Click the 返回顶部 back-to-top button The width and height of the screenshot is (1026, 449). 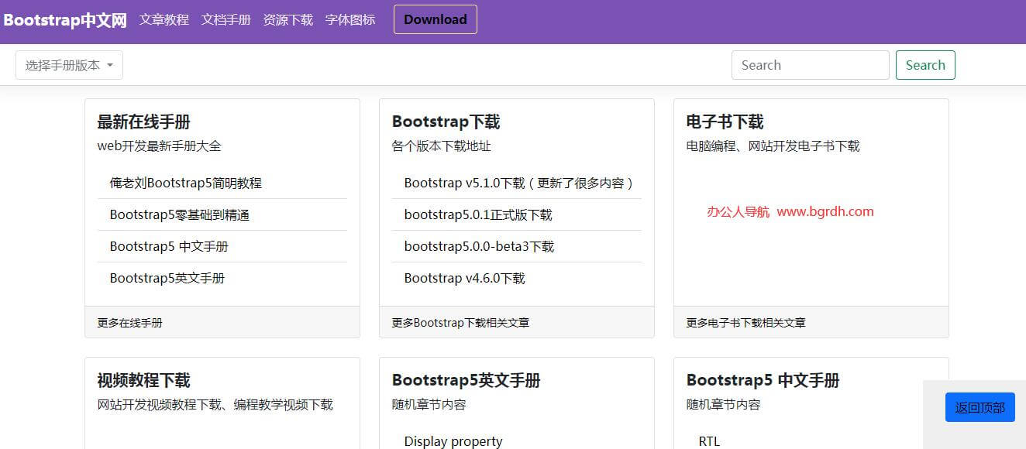[x=980, y=406]
